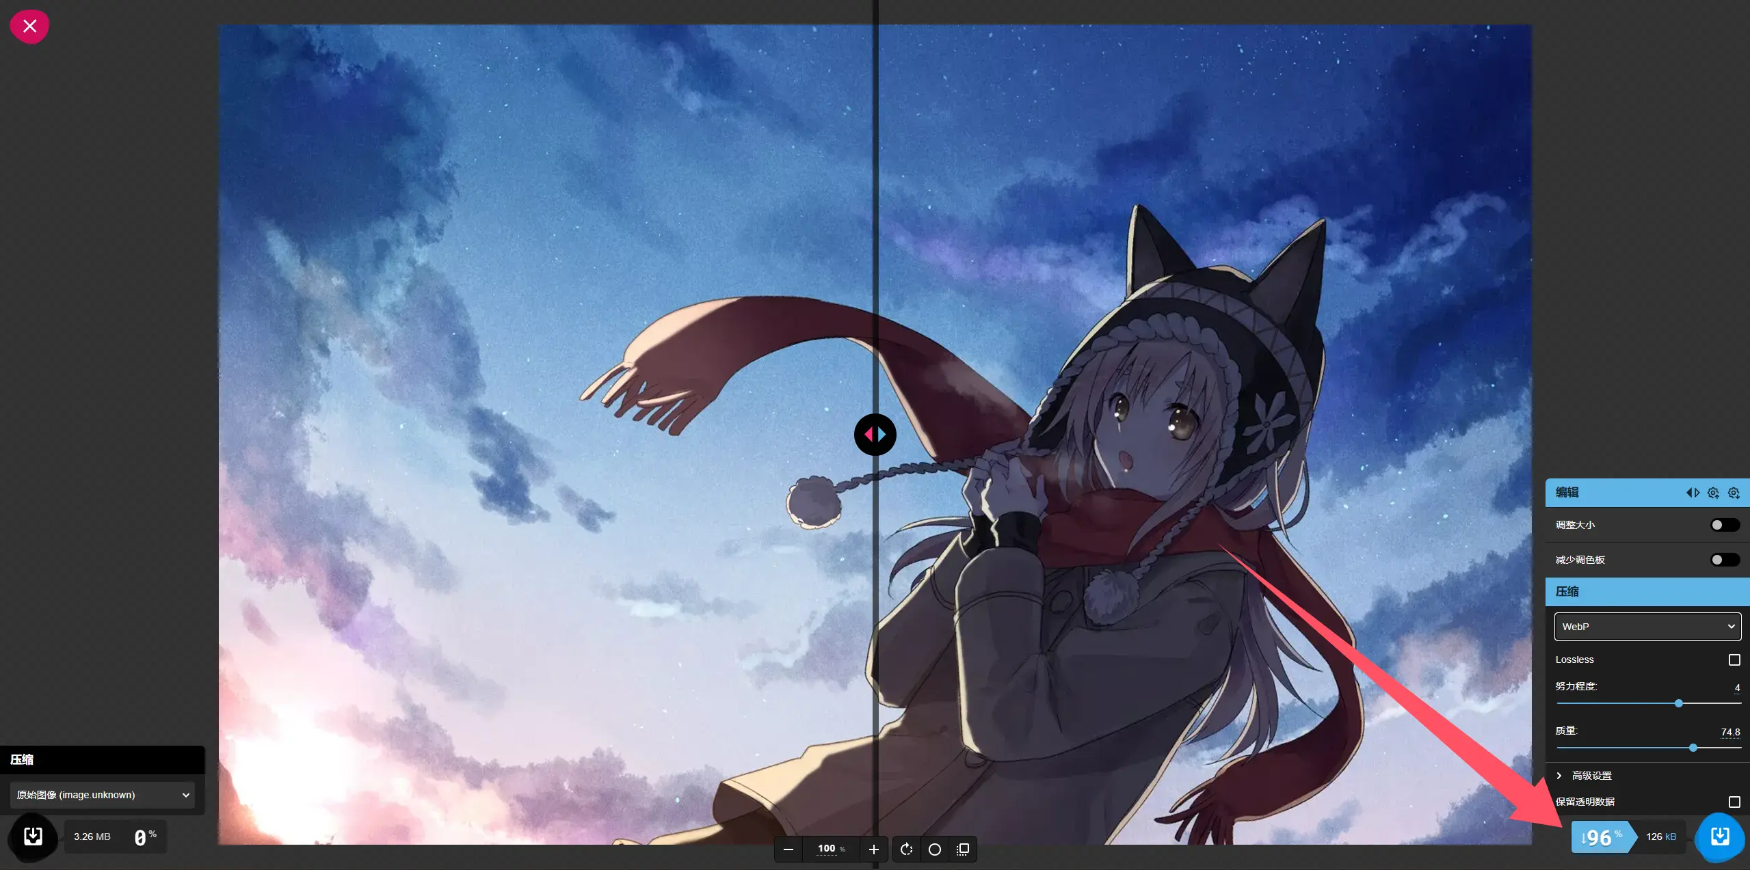Check the 保留透明数据 checkbox
This screenshot has height=870, width=1750.
(1734, 801)
